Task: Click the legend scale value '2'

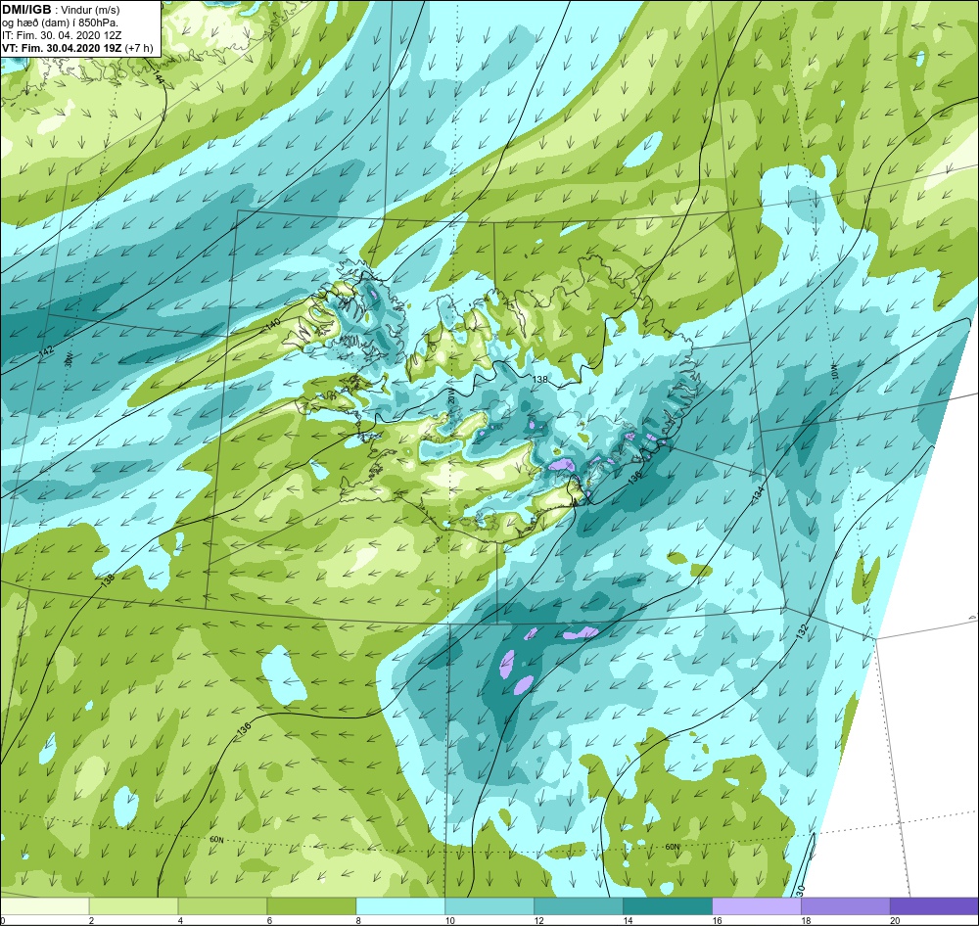Action: 91,920
